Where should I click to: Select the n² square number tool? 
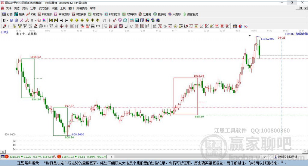coord(51,26)
